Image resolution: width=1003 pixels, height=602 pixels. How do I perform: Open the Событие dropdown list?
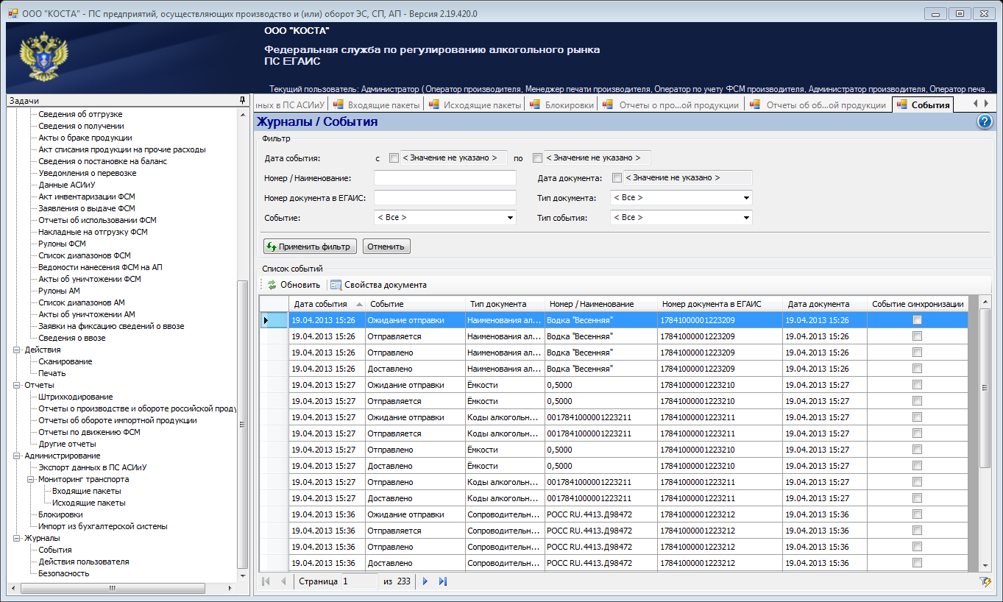[510, 218]
